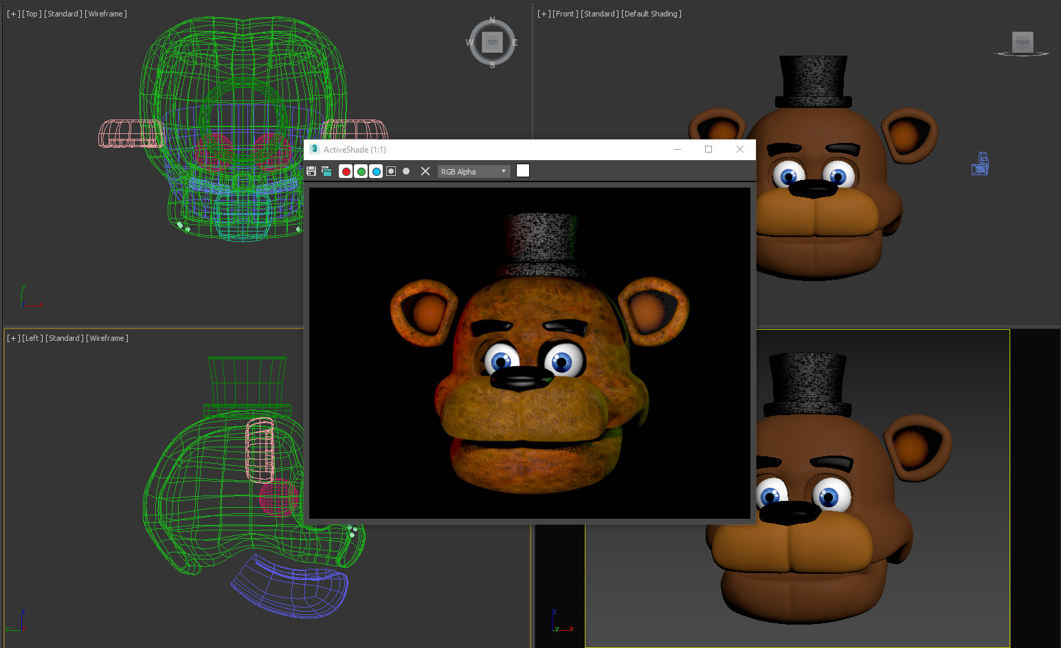Click the ActiveShade (1:1) window title
This screenshot has width=1061, height=648.
(x=355, y=149)
